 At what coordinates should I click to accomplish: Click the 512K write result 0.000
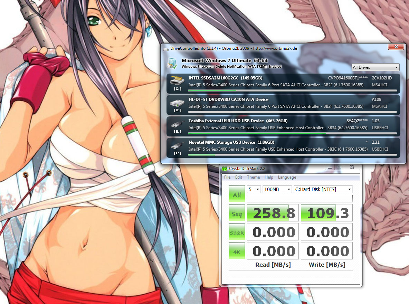[326, 232]
